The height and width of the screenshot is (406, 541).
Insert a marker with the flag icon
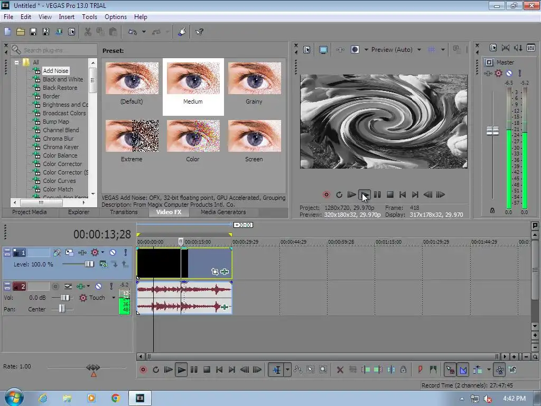[x=420, y=370]
